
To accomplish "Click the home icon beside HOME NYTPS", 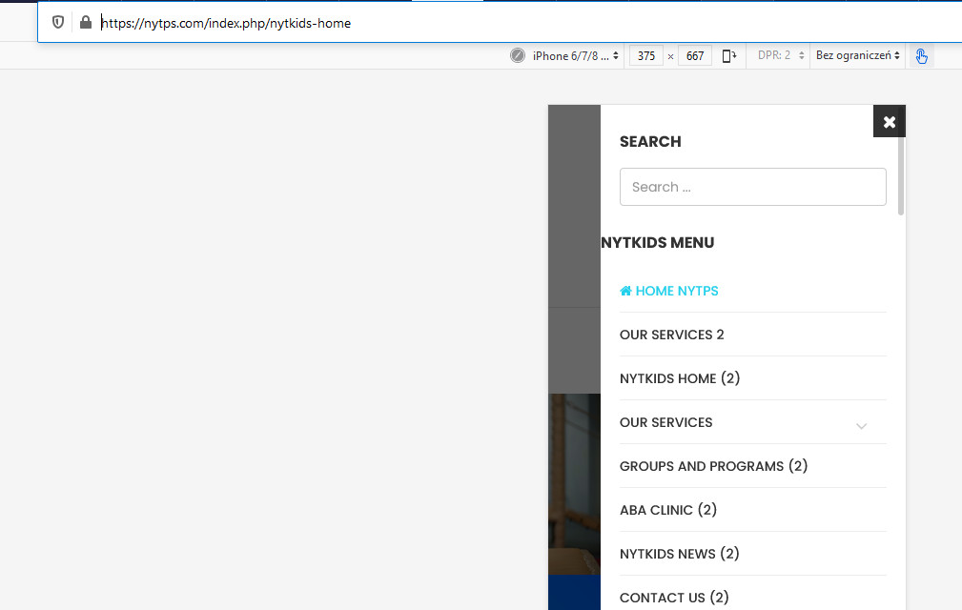I will click(625, 291).
